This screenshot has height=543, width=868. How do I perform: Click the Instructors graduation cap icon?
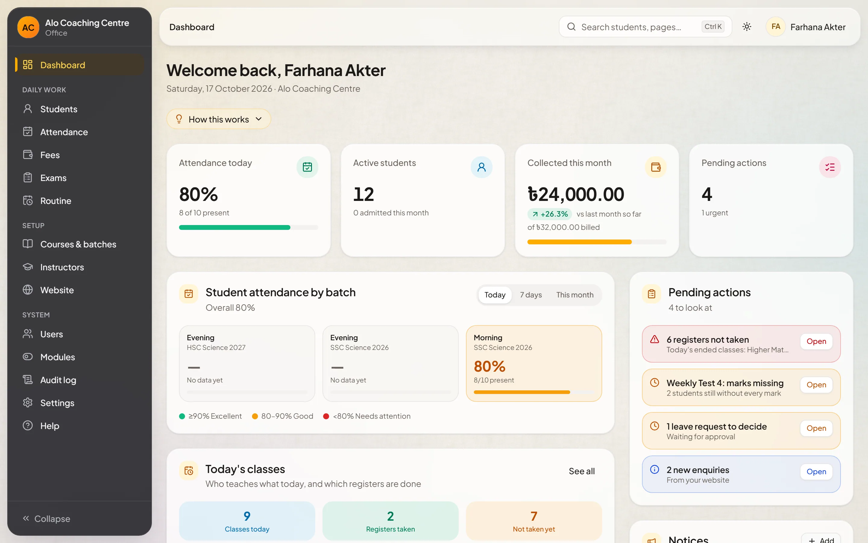coord(28,267)
